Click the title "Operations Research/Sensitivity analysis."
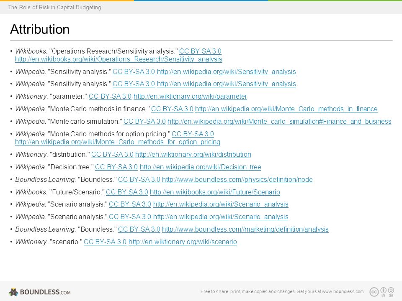Screen dimensions: 402x301 pos(113,51)
